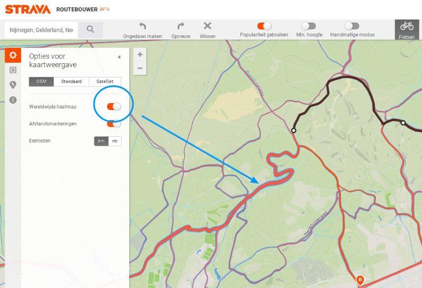
Task: Toggle Populariteit gebruiken switch
Action: [264, 26]
